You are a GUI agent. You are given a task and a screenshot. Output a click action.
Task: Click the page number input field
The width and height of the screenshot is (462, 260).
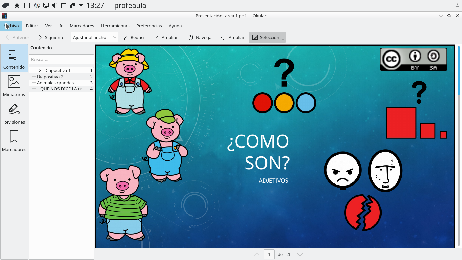pos(269,254)
